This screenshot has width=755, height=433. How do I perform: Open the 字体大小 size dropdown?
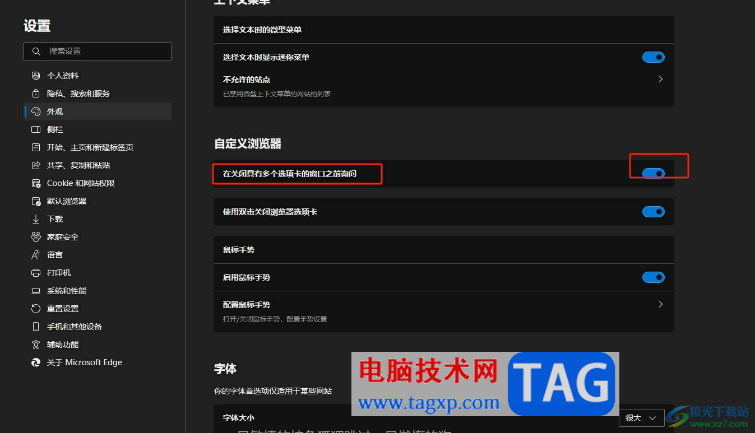tap(641, 418)
